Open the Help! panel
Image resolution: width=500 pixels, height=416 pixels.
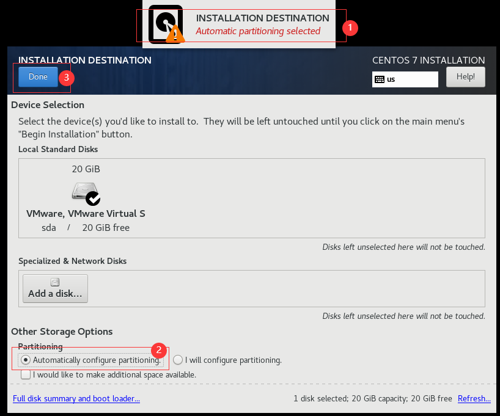coord(465,76)
